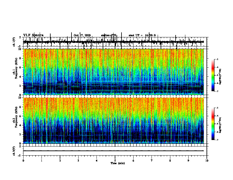The width and height of the screenshot is (233, 180).
Task: Click time axis tick label "9"
Action: [x=188, y=161]
